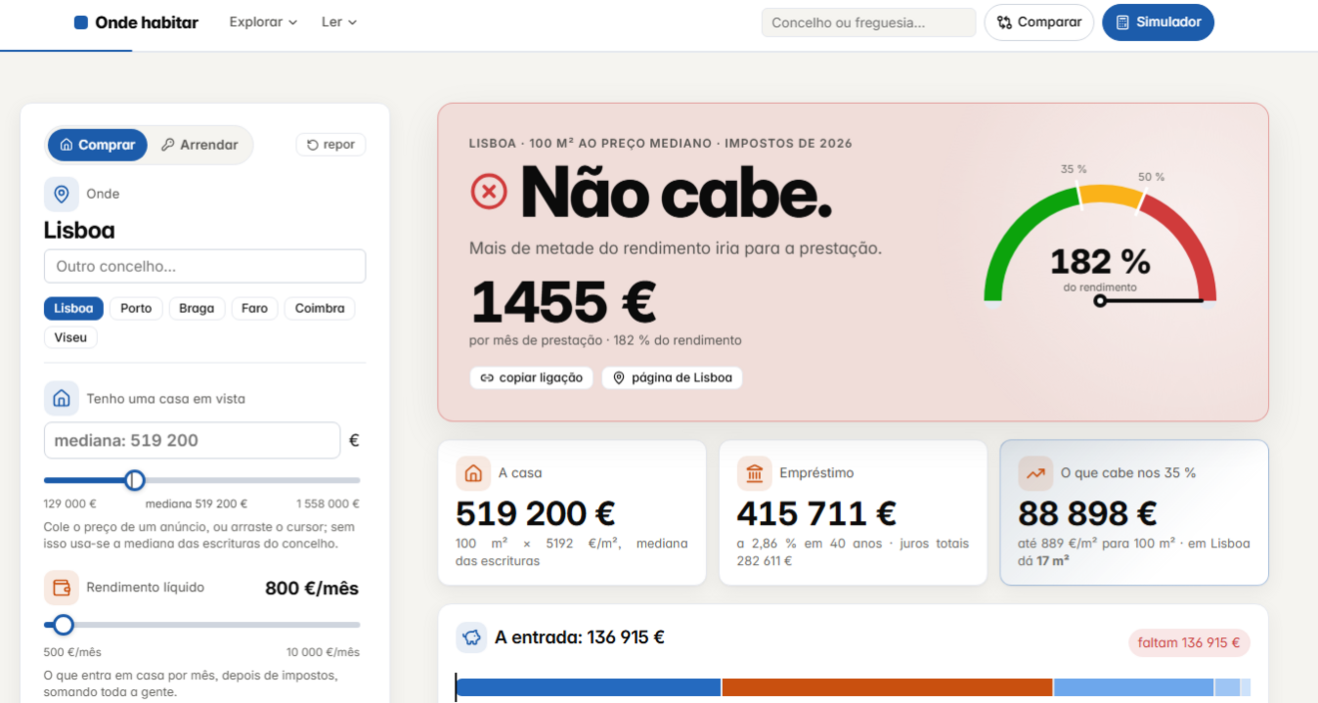Click the piggy bank icon beside A entrada
This screenshot has width=1318, height=703.
click(471, 637)
